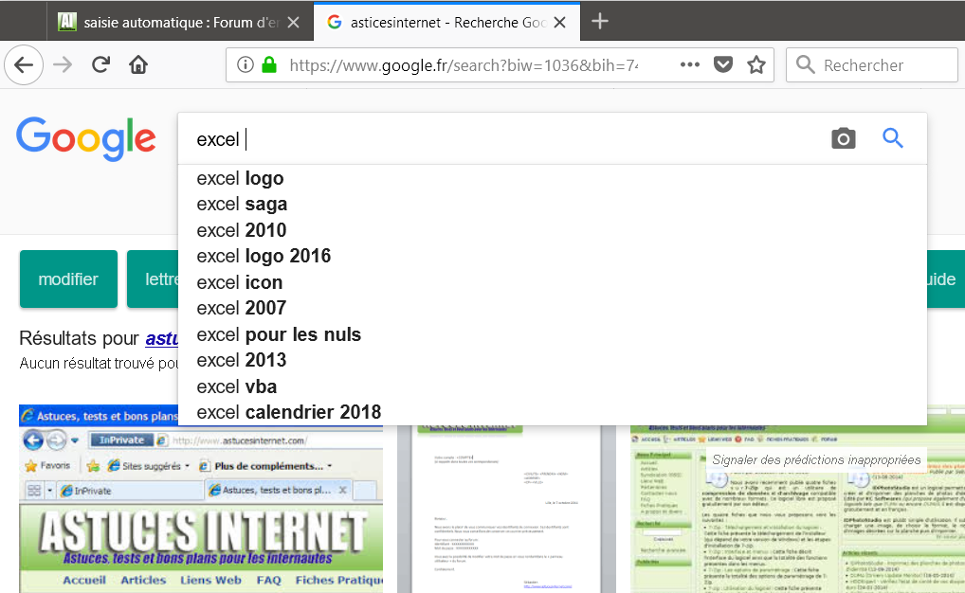This screenshot has width=965, height=593.
Task: Click the Google logo
Action: pos(86,139)
